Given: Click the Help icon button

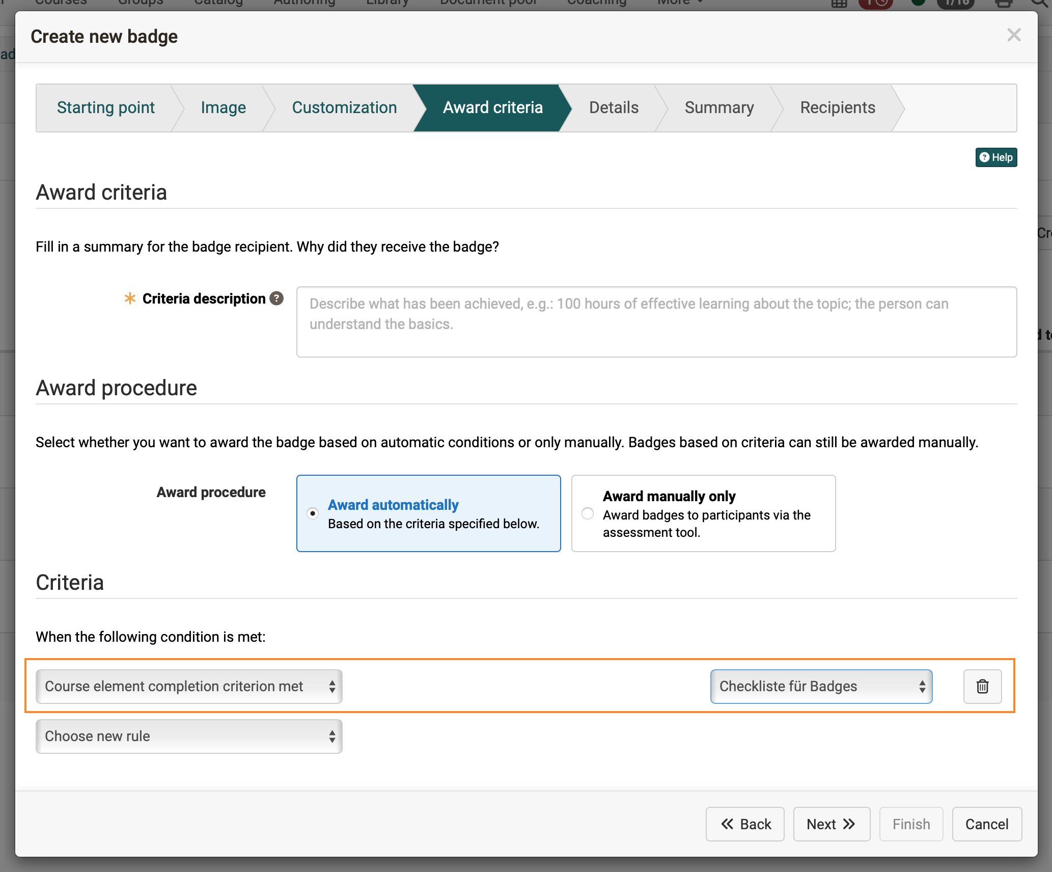Looking at the screenshot, I should click(996, 157).
